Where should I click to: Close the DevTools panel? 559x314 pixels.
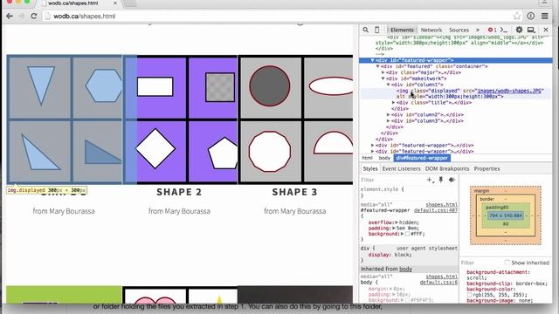(x=546, y=30)
